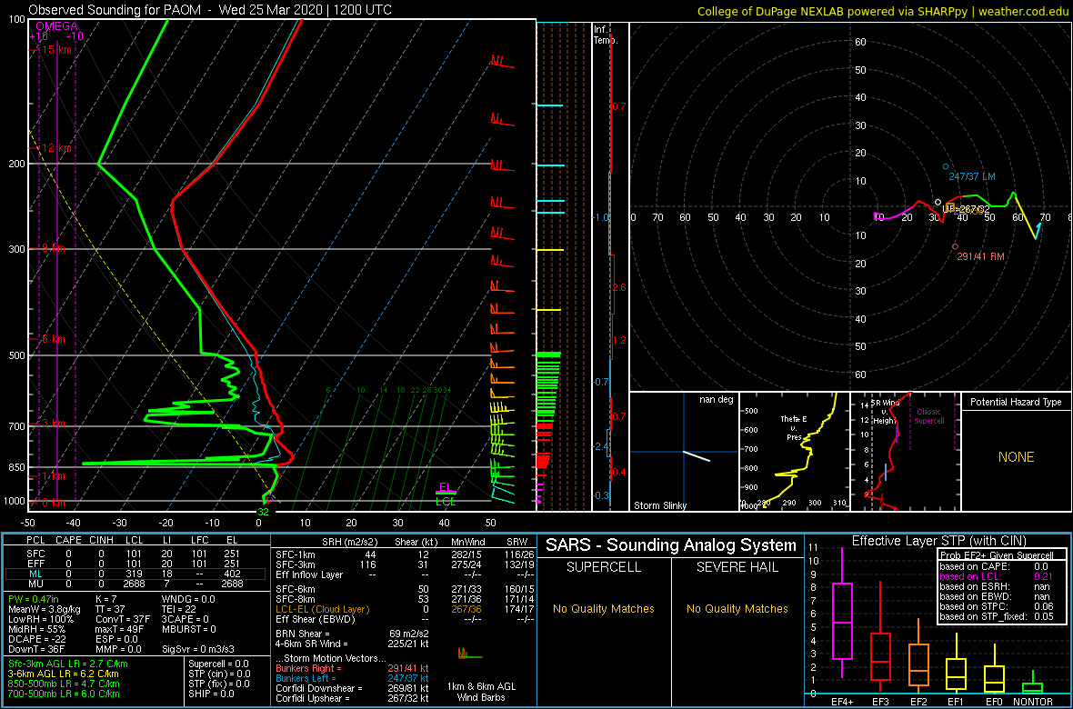Click the 700-500mb LR lapse rate
The image size is (1073, 709).
point(64,694)
